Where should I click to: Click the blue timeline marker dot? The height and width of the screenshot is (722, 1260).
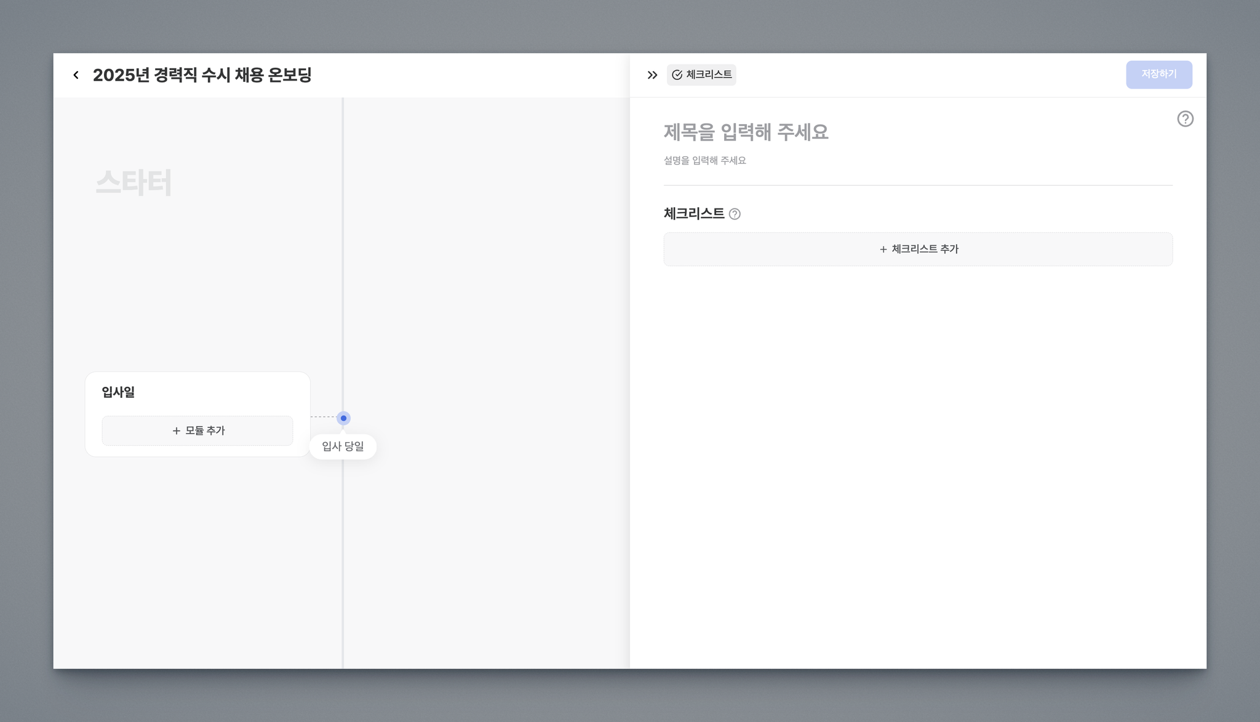343,418
